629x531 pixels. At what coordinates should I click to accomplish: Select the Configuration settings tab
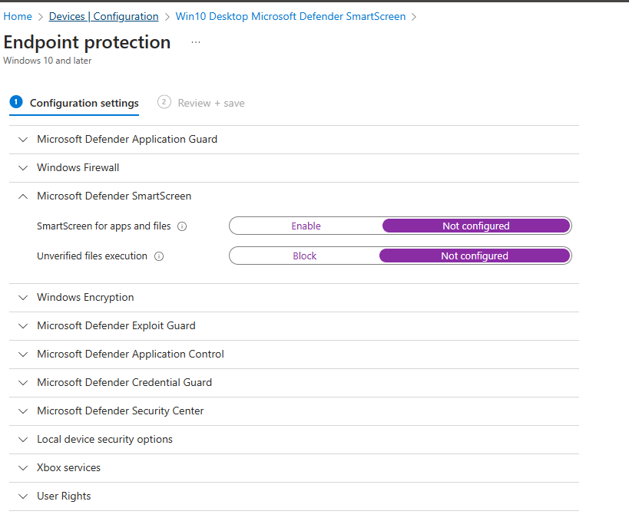pyautogui.click(x=84, y=103)
